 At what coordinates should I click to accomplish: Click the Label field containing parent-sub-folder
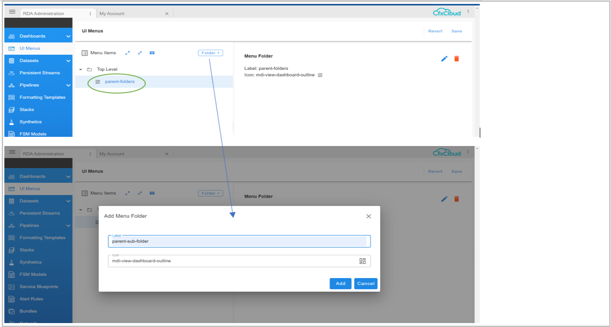coord(239,241)
